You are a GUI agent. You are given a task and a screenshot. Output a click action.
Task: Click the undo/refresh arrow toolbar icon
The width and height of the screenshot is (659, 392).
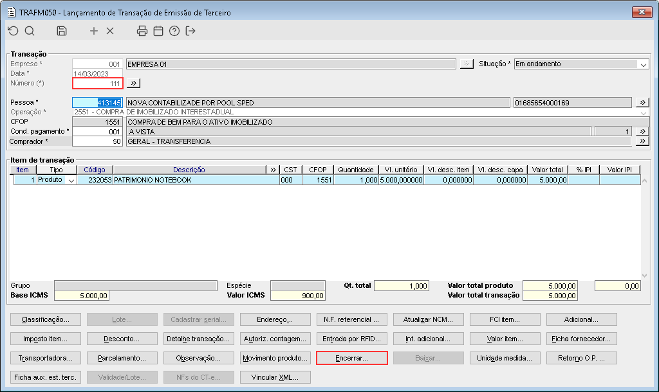tap(13, 31)
